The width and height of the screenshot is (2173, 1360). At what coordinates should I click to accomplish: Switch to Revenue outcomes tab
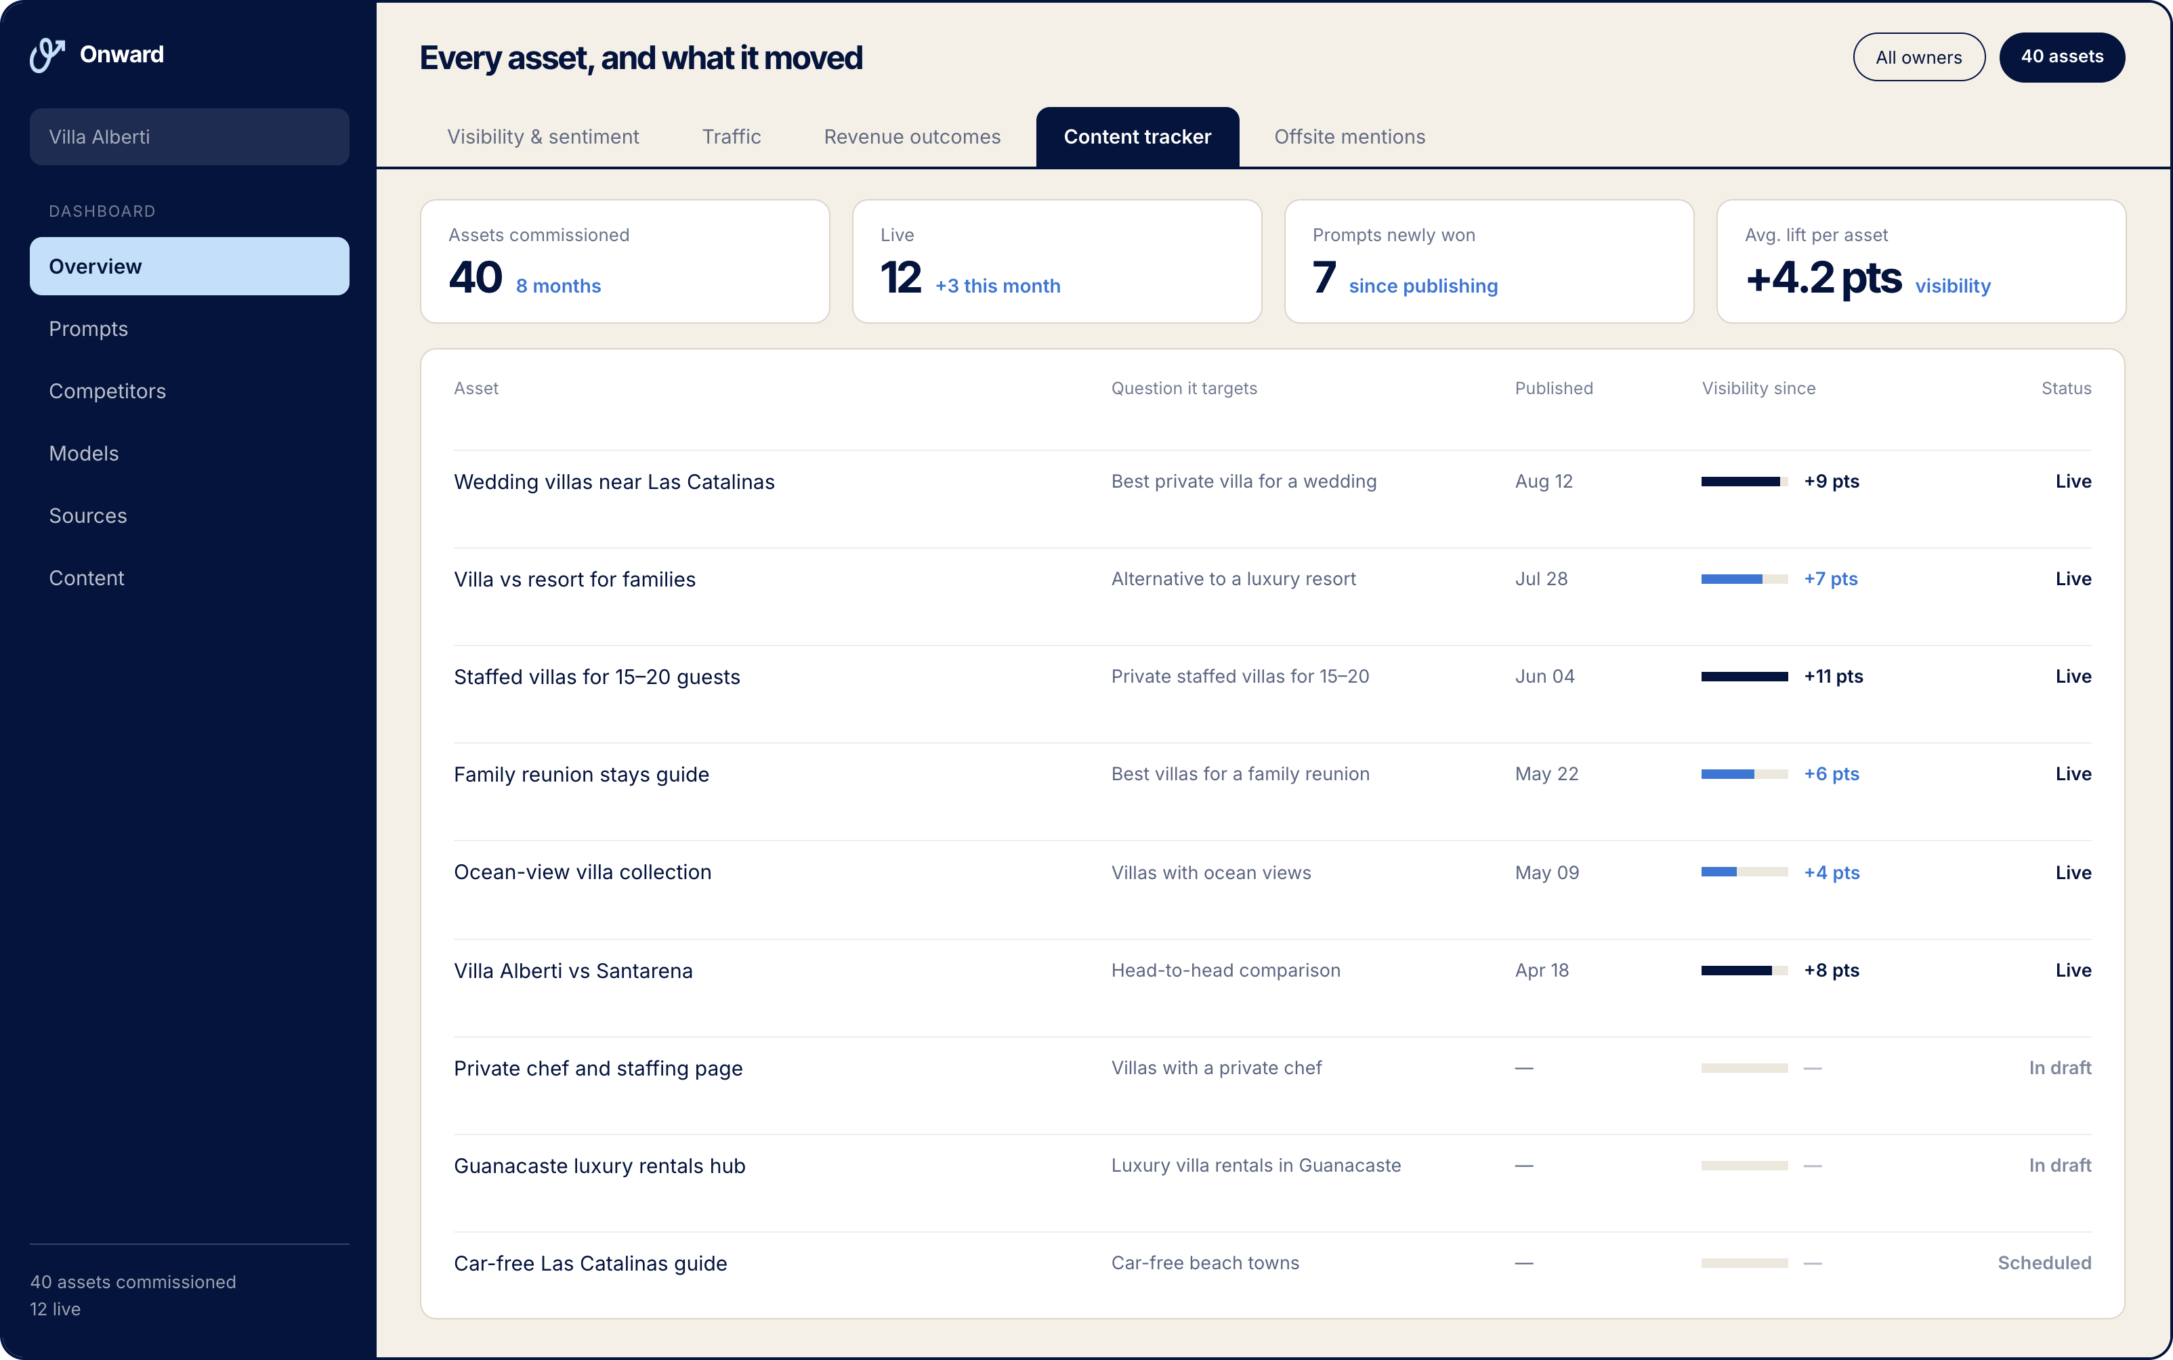912,137
